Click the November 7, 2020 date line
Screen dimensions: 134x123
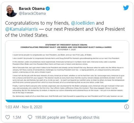click(x=67, y=50)
